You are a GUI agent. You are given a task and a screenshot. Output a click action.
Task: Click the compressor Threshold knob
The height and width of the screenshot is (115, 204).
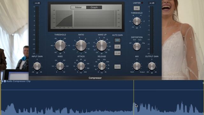[x=60, y=45]
